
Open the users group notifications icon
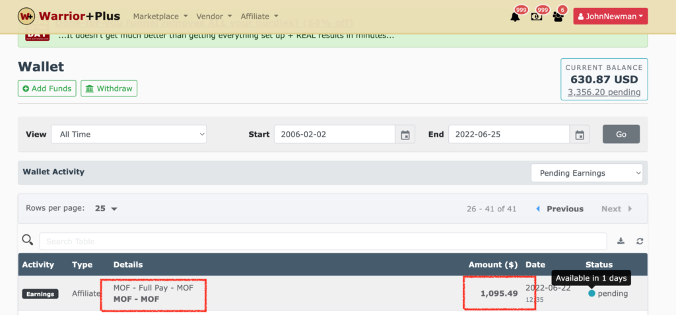coord(558,17)
